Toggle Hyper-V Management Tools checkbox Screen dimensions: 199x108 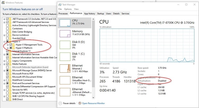tap(11, 45)
